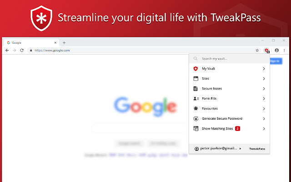Click the Generate Secure Password lock icon
291x182 pixels.
(x=196, y=118)
